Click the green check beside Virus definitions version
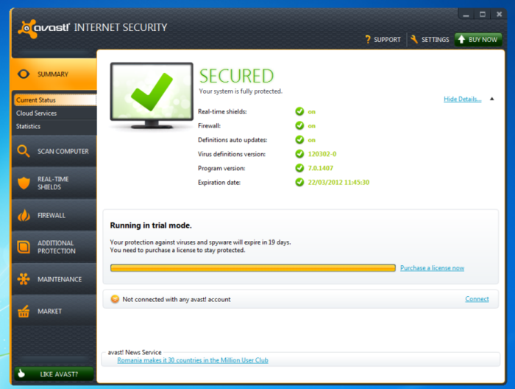Image resolution: width=515 pixels, height=389 pixels. (299, 154)
